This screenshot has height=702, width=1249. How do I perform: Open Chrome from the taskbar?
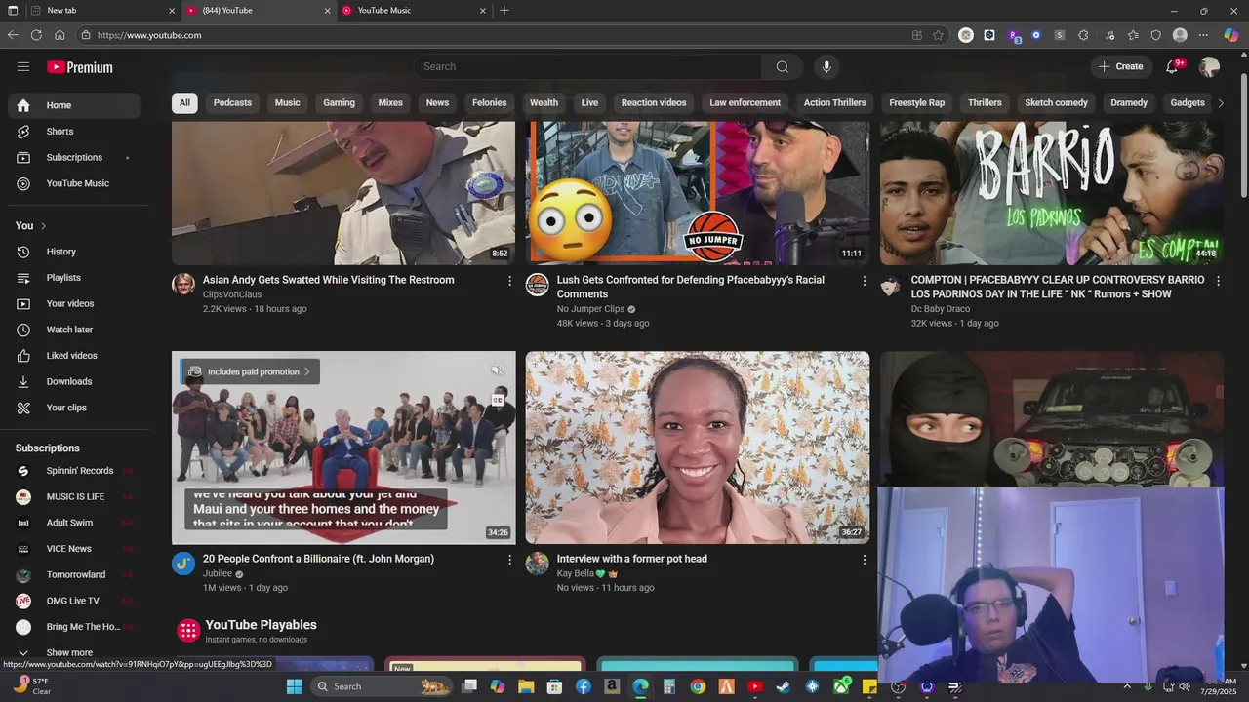(x=698, y=686)
